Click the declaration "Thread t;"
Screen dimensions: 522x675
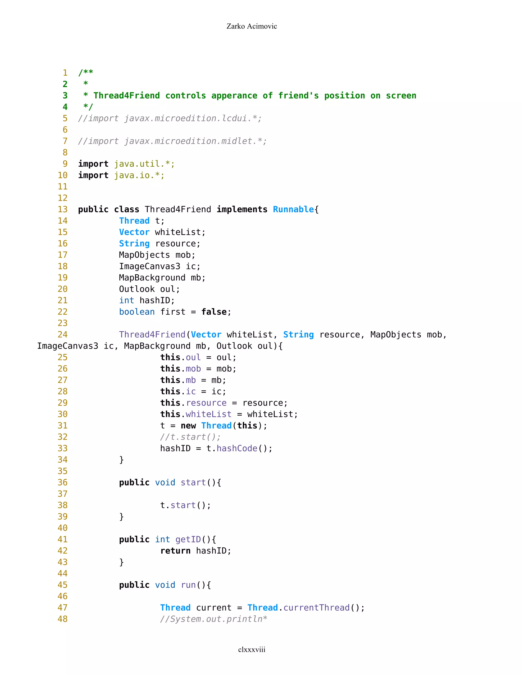pyautogui.click(x=142, y=221)
